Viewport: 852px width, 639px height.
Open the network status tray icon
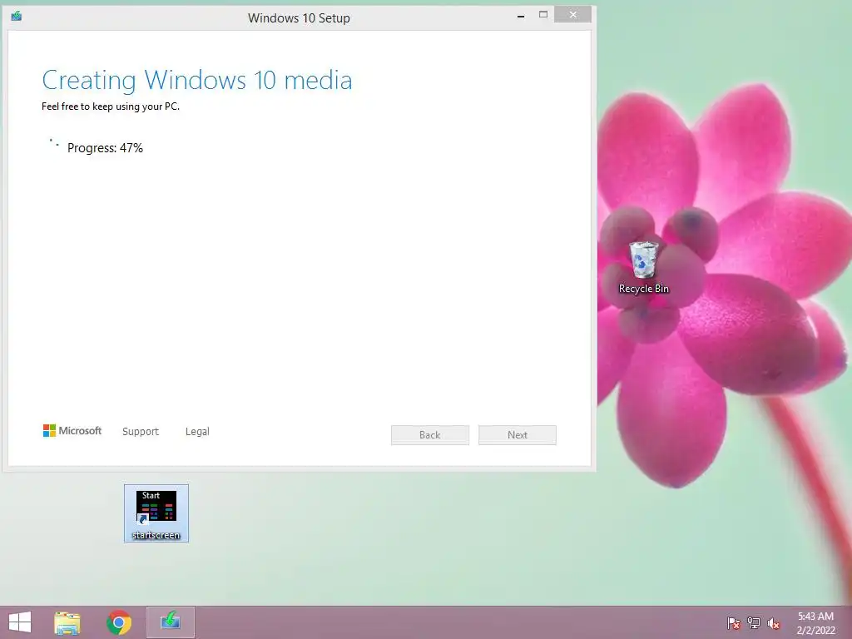pyautogui.click(x=754, y=623)
